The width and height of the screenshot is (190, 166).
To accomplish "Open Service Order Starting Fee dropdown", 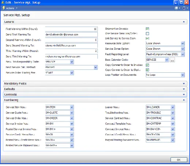I will tap(72, 73).
